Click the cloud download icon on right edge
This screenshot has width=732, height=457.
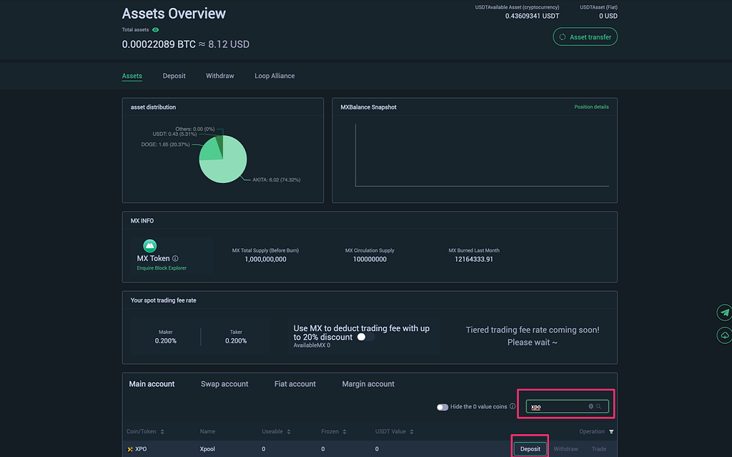click(724, 335)
